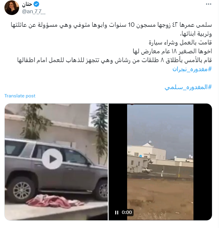Open the three-dot more options menu
Viewport: 219px width, 228px height.
[208, 4]
